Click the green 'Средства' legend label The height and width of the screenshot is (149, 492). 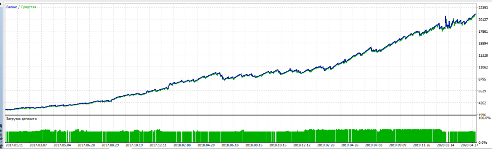click(x=29, y=7)
